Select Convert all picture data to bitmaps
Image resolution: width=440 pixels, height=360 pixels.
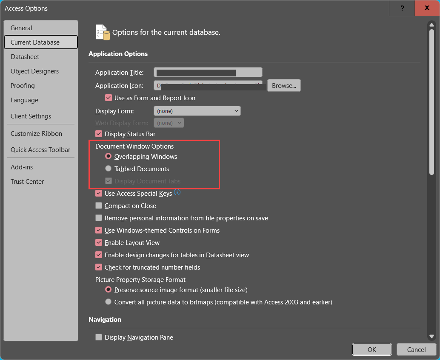pos(108,302)
